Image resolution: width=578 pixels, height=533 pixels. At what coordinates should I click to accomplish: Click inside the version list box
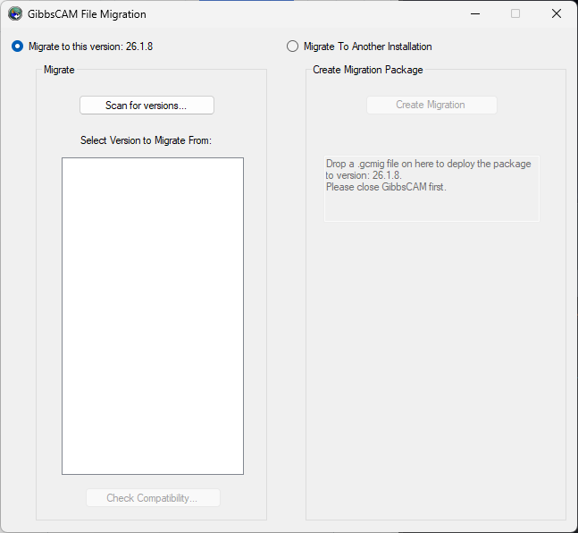pyautogui.click(x=153, y=316)
